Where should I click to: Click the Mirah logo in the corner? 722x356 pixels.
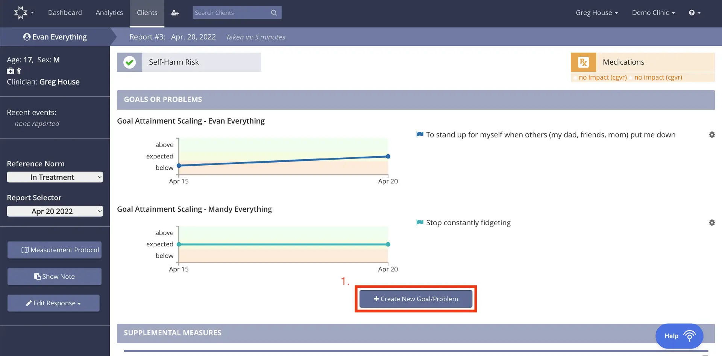click(21, 12)
